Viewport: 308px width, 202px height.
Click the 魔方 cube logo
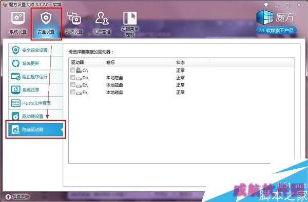click(265, 17)
